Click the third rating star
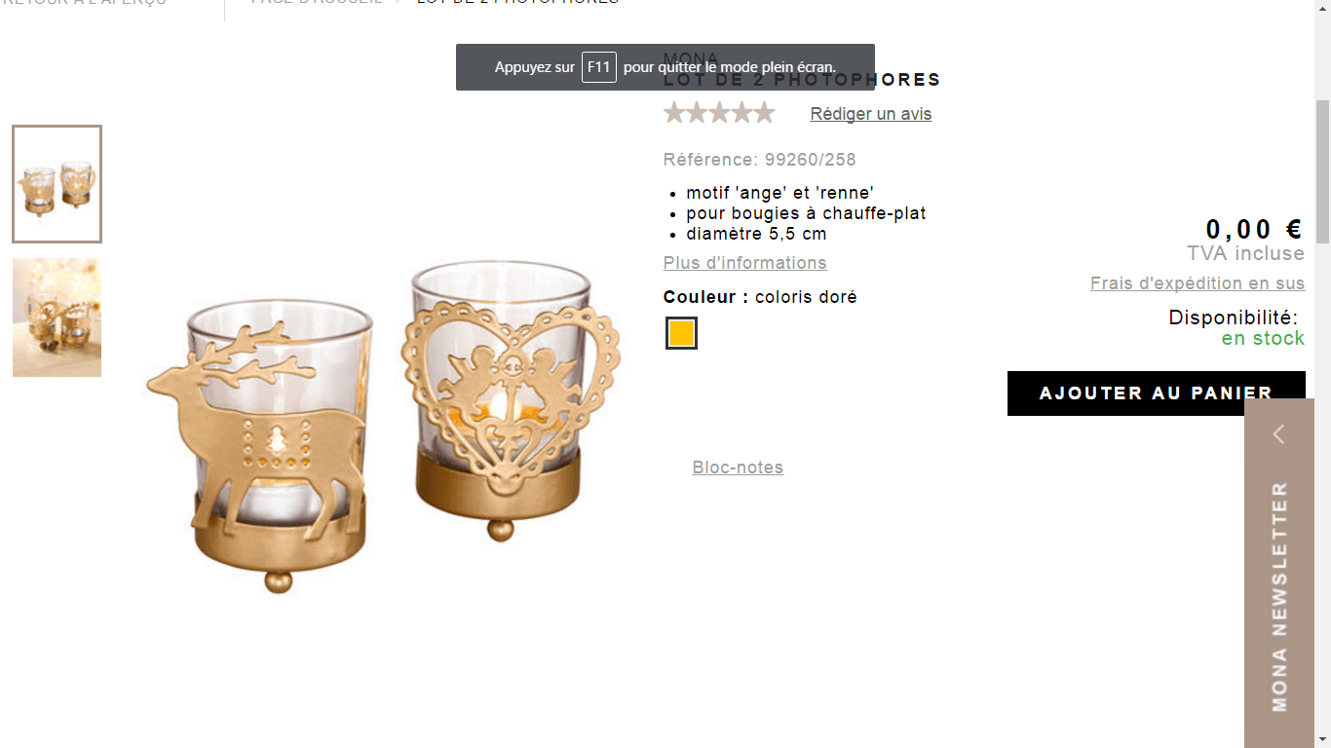Image resolution: width=1331 pixels, height=748 pixels. point(719,113)
